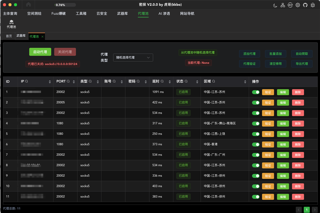
Task: Click 删除 button in row 6
Action: pyautogui.click(x=298, y=144)
